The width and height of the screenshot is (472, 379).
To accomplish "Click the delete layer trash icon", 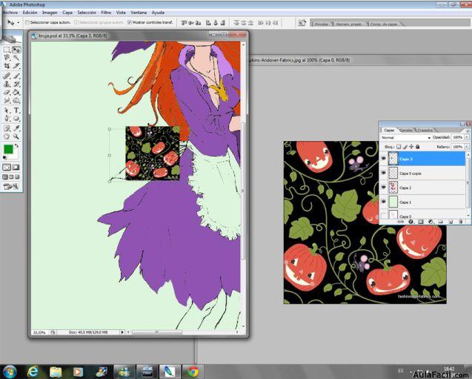I will (461, 222).
